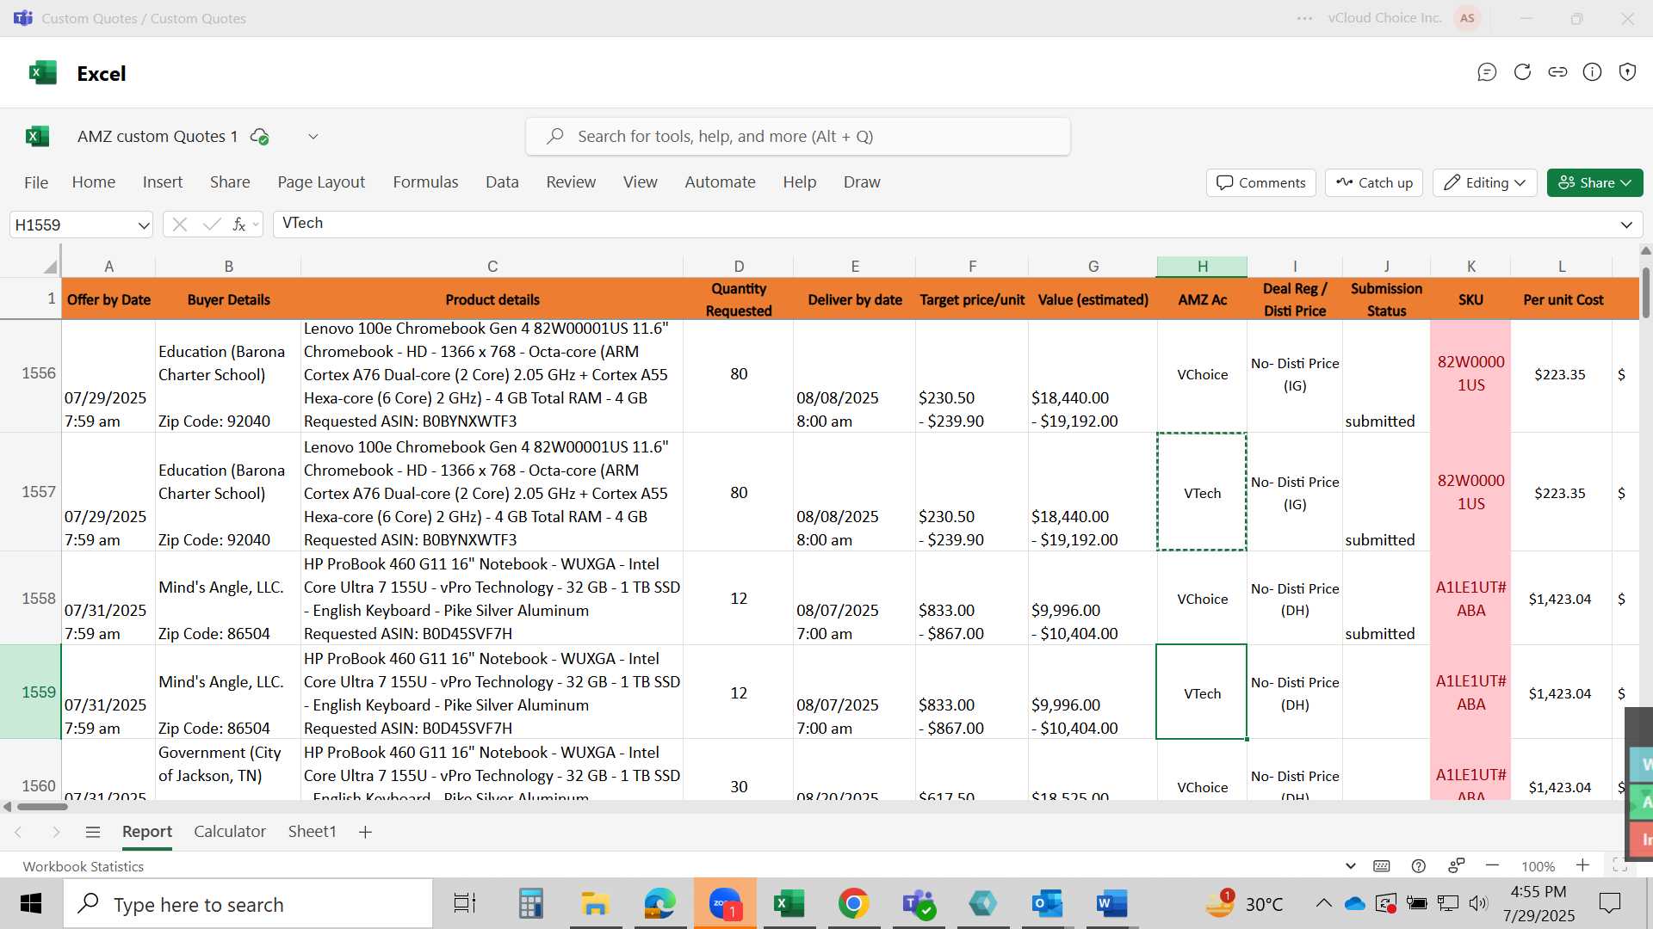The height and width of the screenshot is (929, 1653).
Task: Click the select-all corner triangle
Action: [51, 267]
